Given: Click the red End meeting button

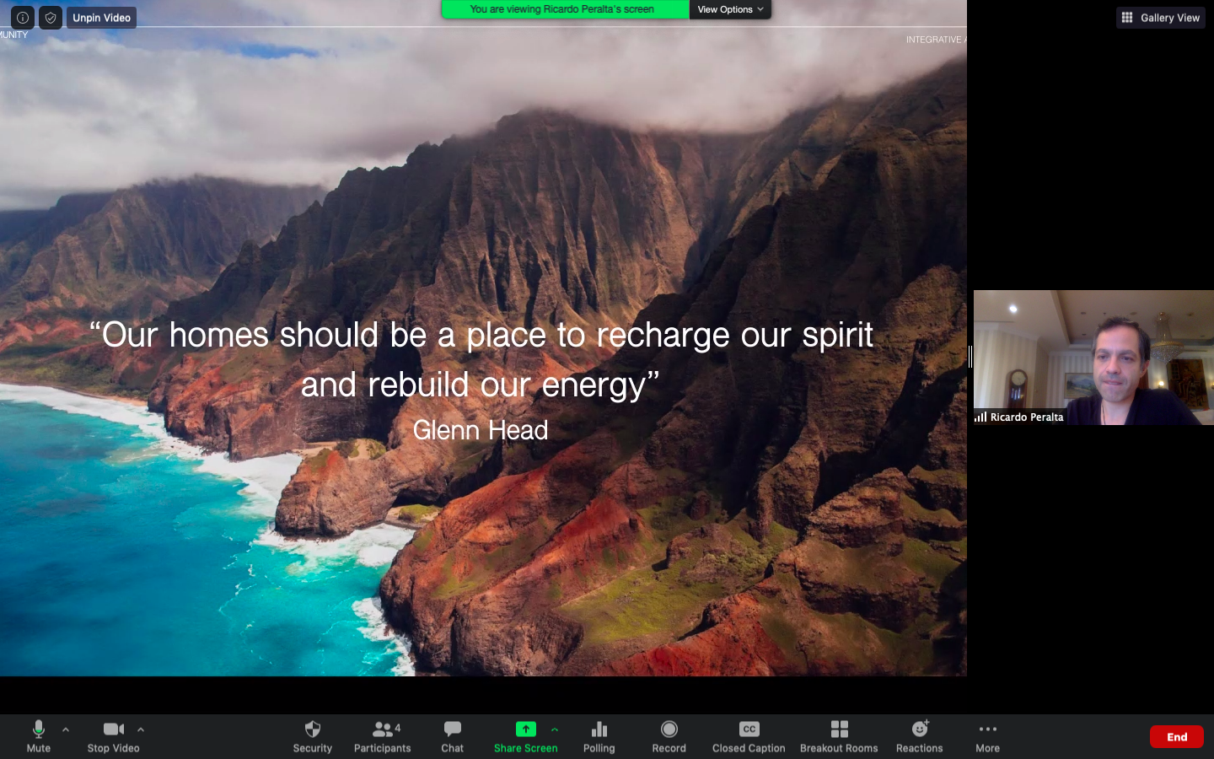Looking at the screenshot, I should click(x=1177, y=737).
